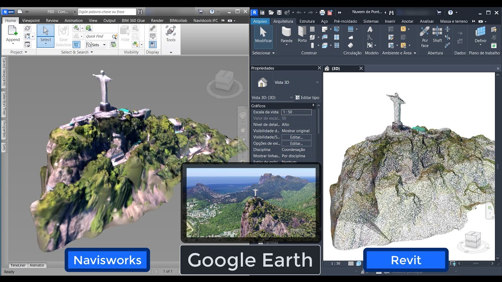
Task: Switch to the Review tab in Navisworks
Action: [52, 20]
